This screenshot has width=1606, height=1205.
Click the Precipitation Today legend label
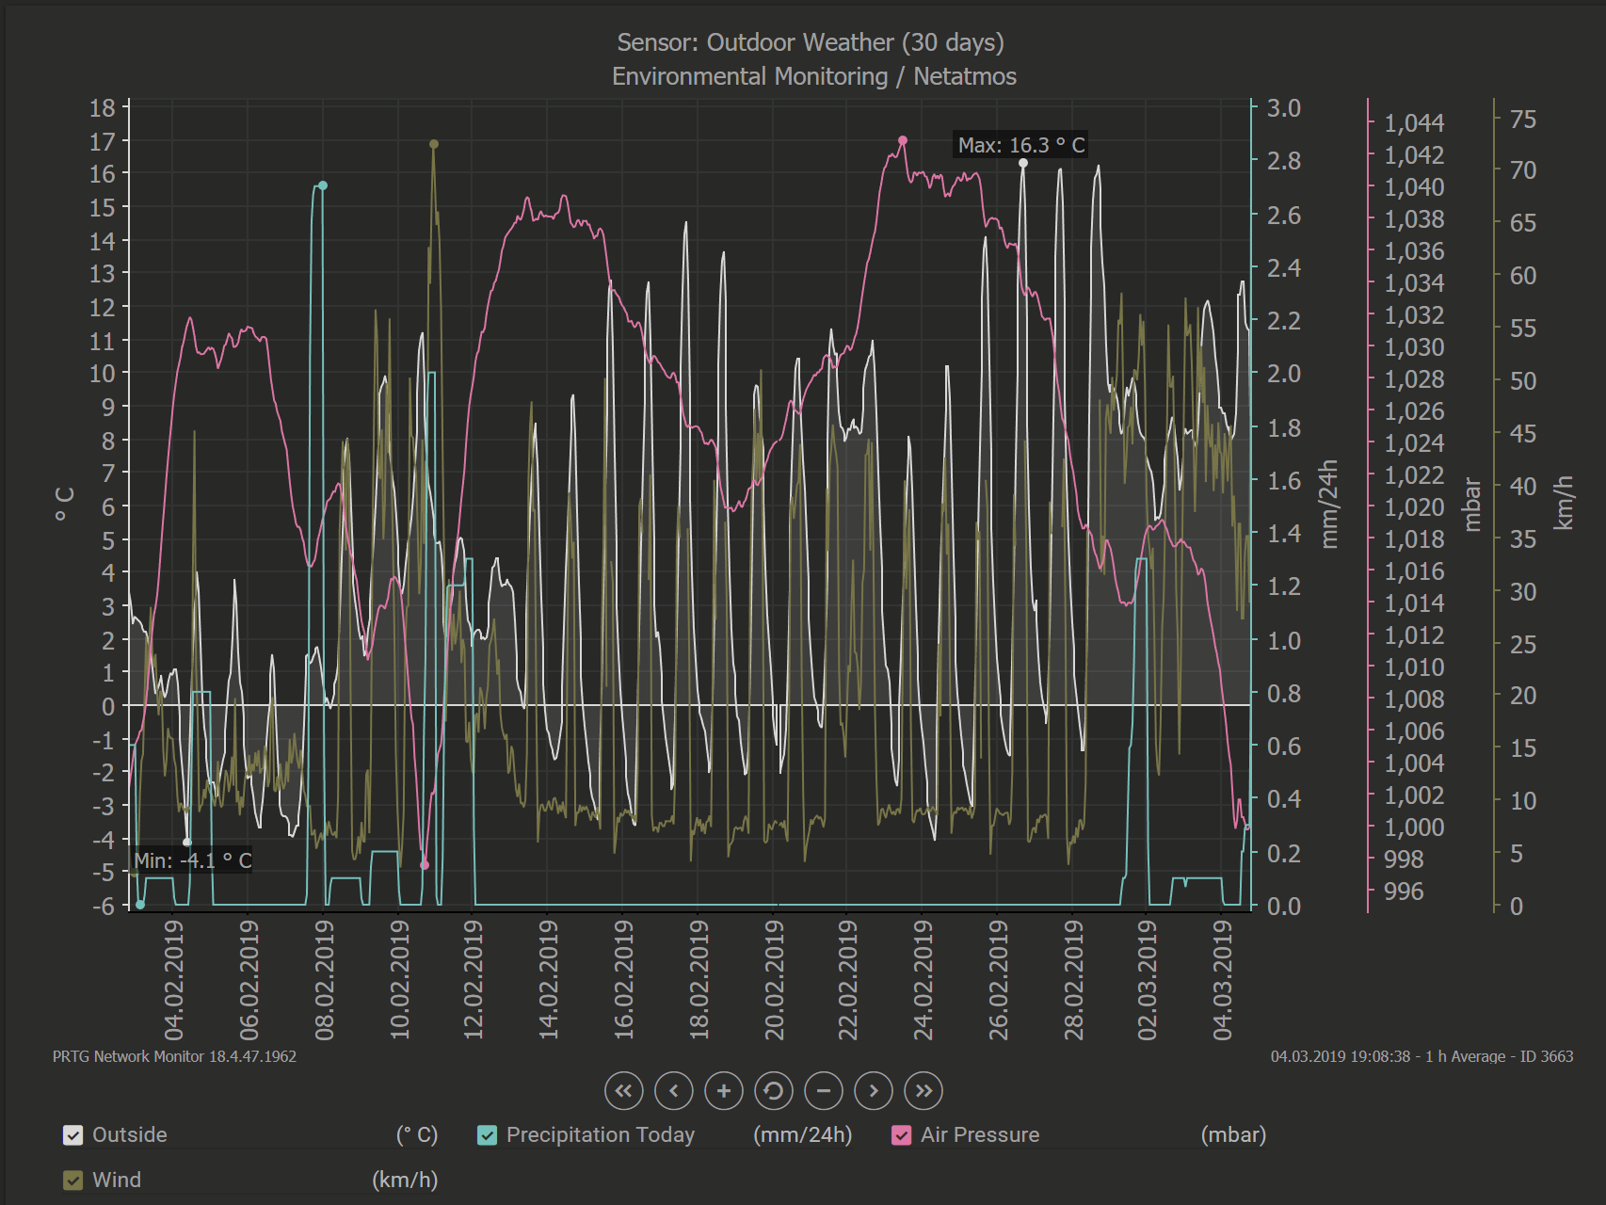click(x=600, y=1135)
